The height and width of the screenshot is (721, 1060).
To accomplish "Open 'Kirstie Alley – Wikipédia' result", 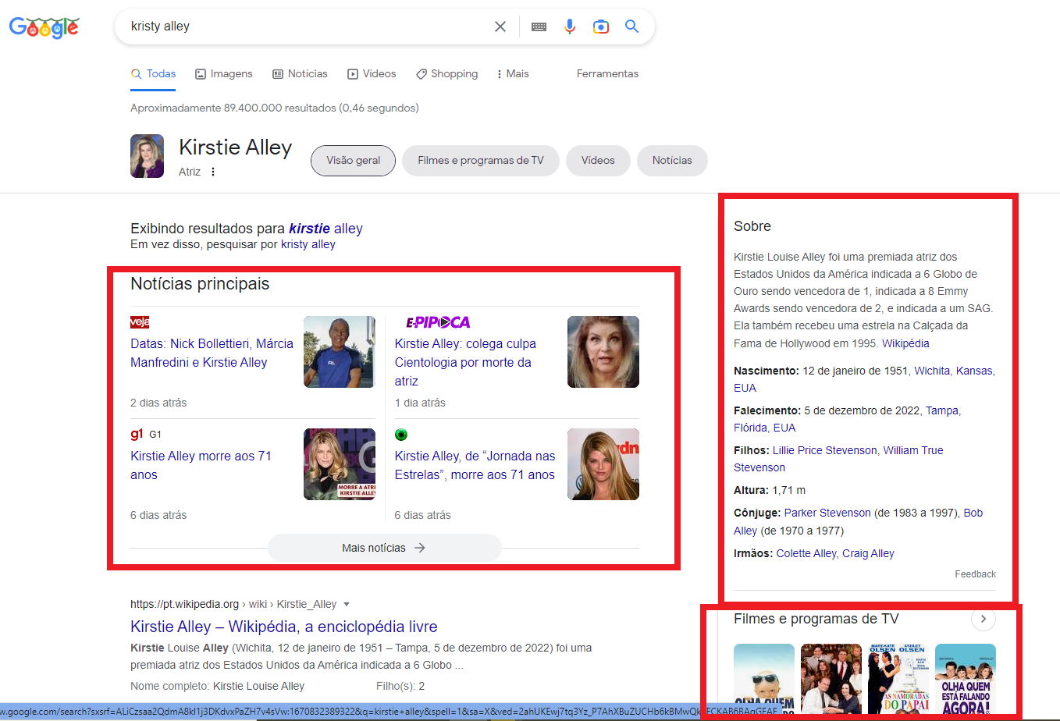I will pyautogui.click(x=284, y=627).
